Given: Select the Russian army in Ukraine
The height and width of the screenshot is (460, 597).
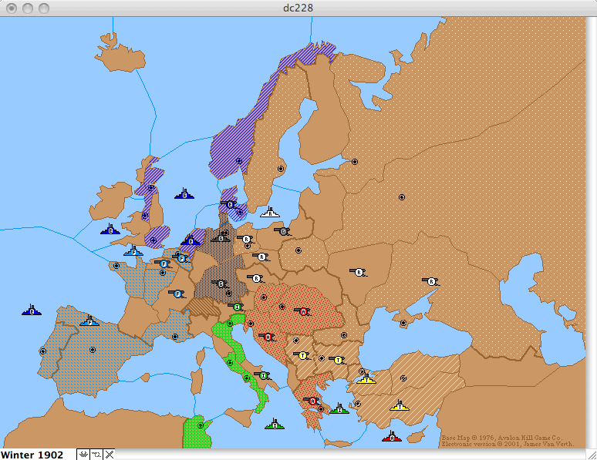Looking at the screenshot, I should tap(359, 272).
